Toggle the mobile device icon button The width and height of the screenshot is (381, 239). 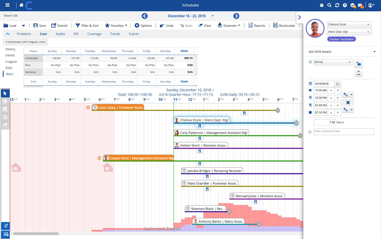(359, 73)
